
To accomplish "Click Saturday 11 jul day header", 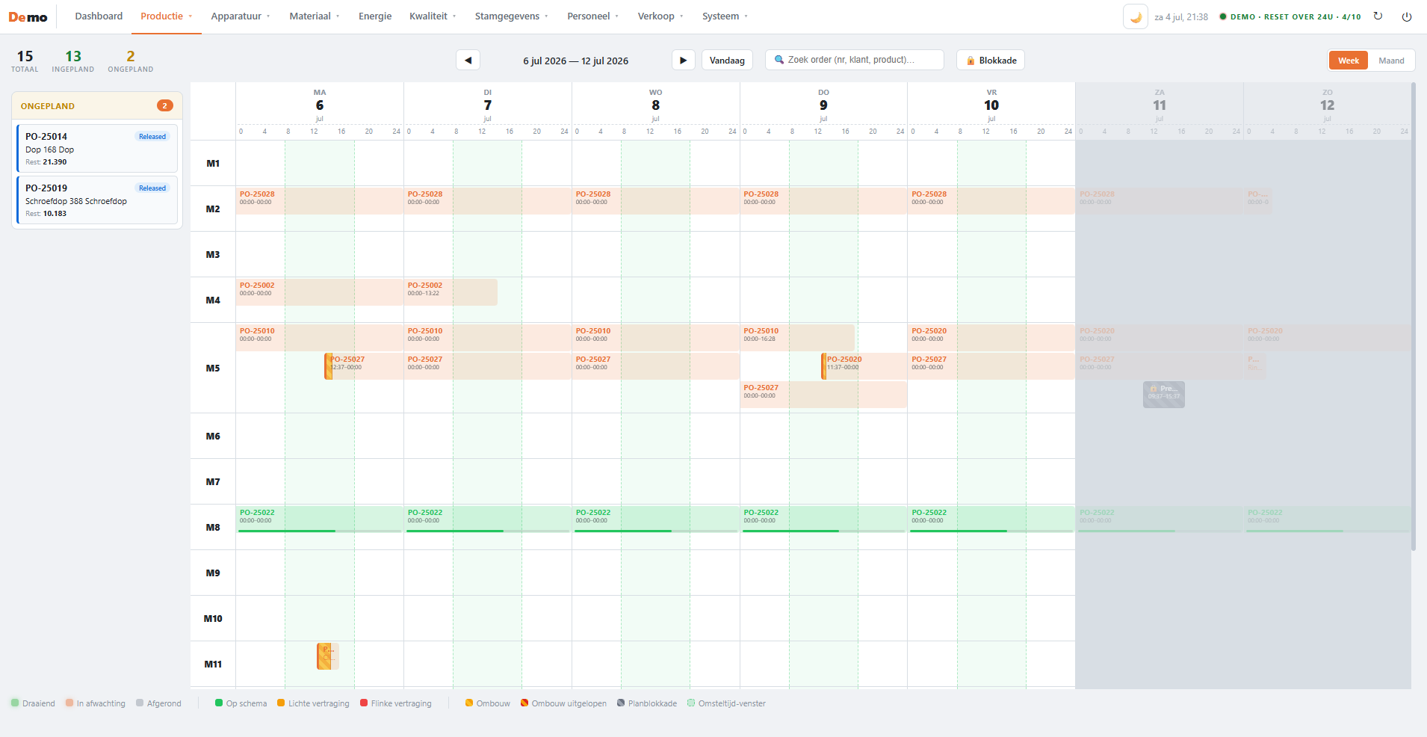I will click(x=1160, y=105).
